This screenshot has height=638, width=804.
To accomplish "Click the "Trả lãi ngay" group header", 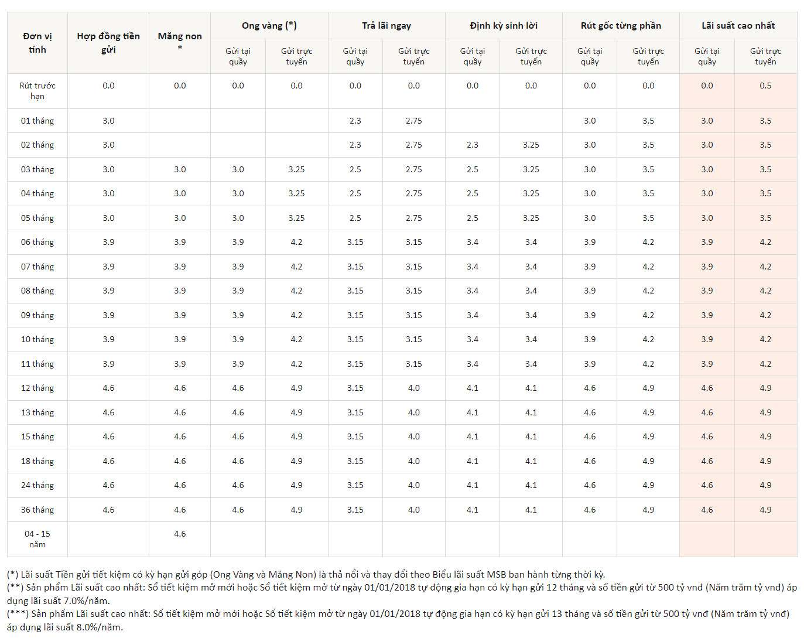I will (x=386, y=26).
